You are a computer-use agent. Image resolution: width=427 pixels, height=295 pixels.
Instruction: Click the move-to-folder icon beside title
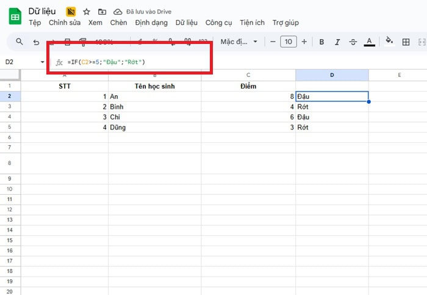coord(101,12)
